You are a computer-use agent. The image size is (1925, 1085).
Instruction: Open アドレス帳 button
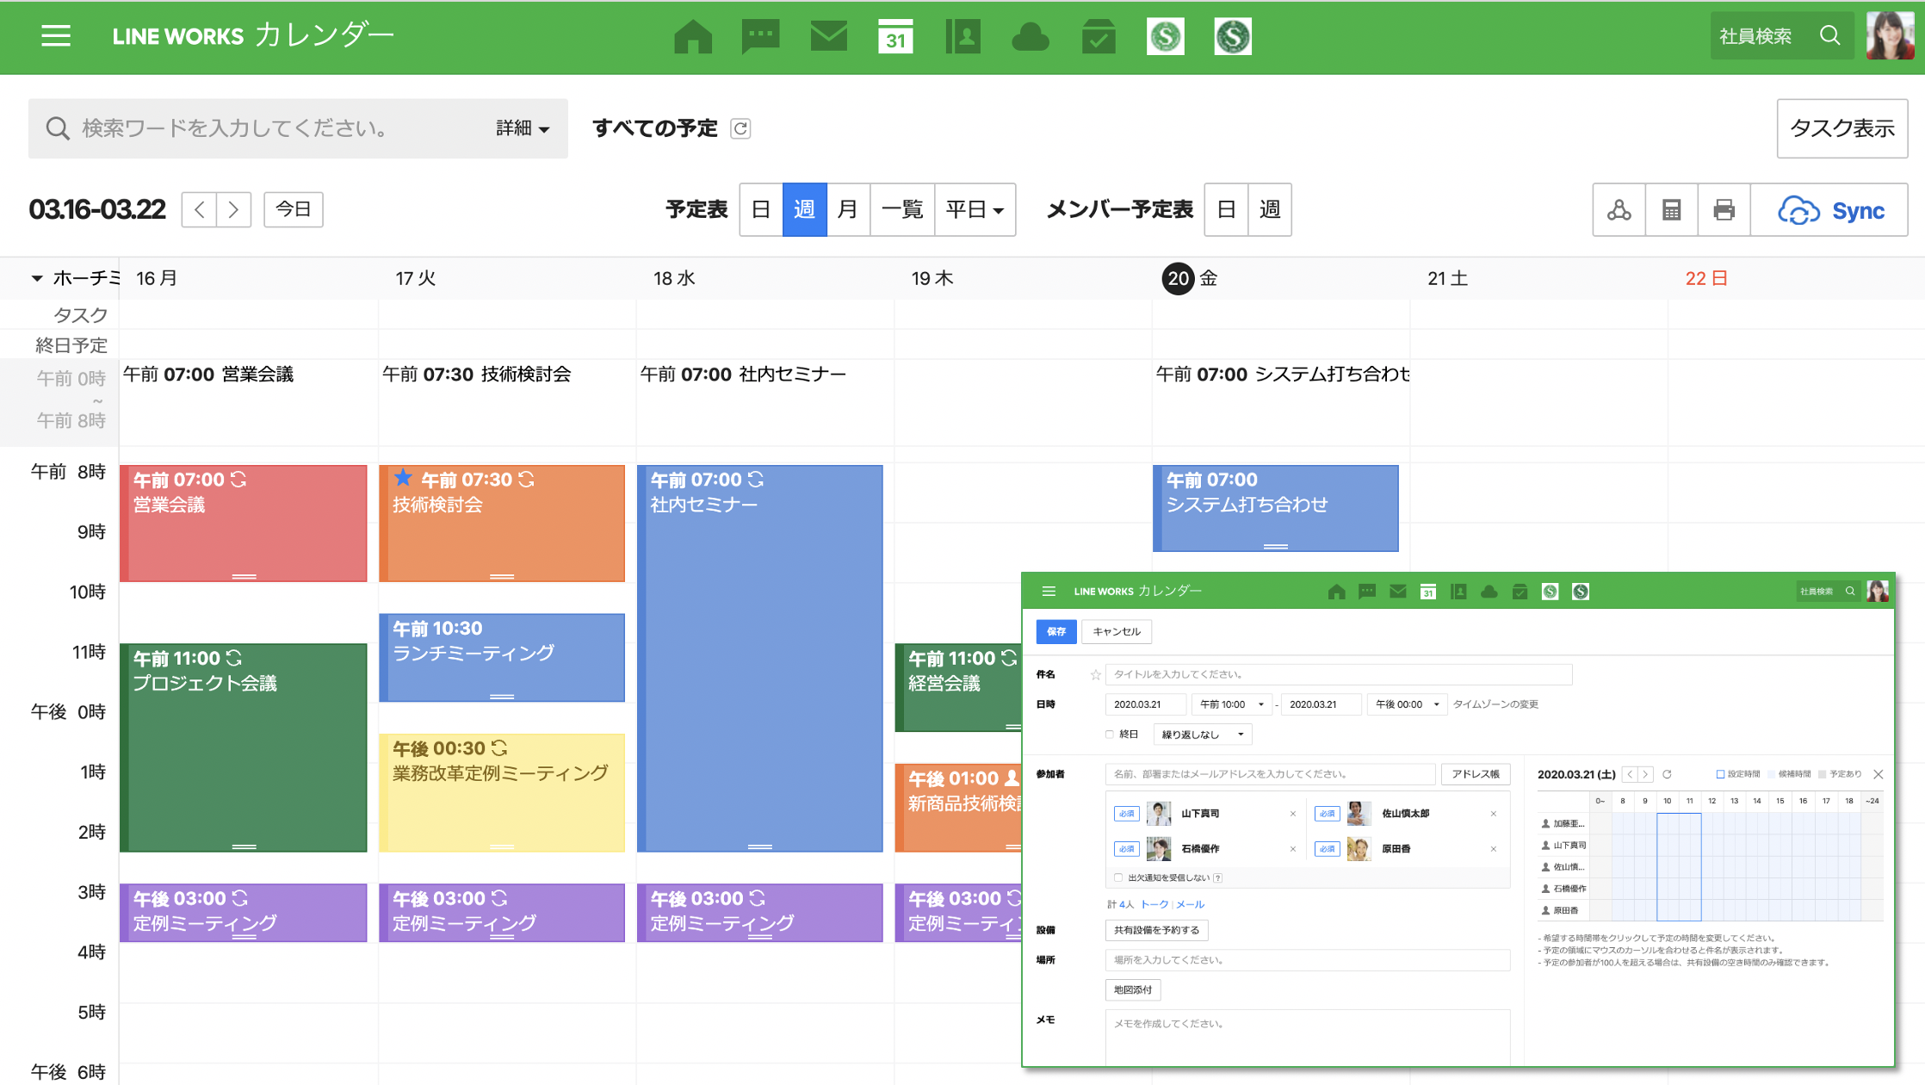[1476, 774]
